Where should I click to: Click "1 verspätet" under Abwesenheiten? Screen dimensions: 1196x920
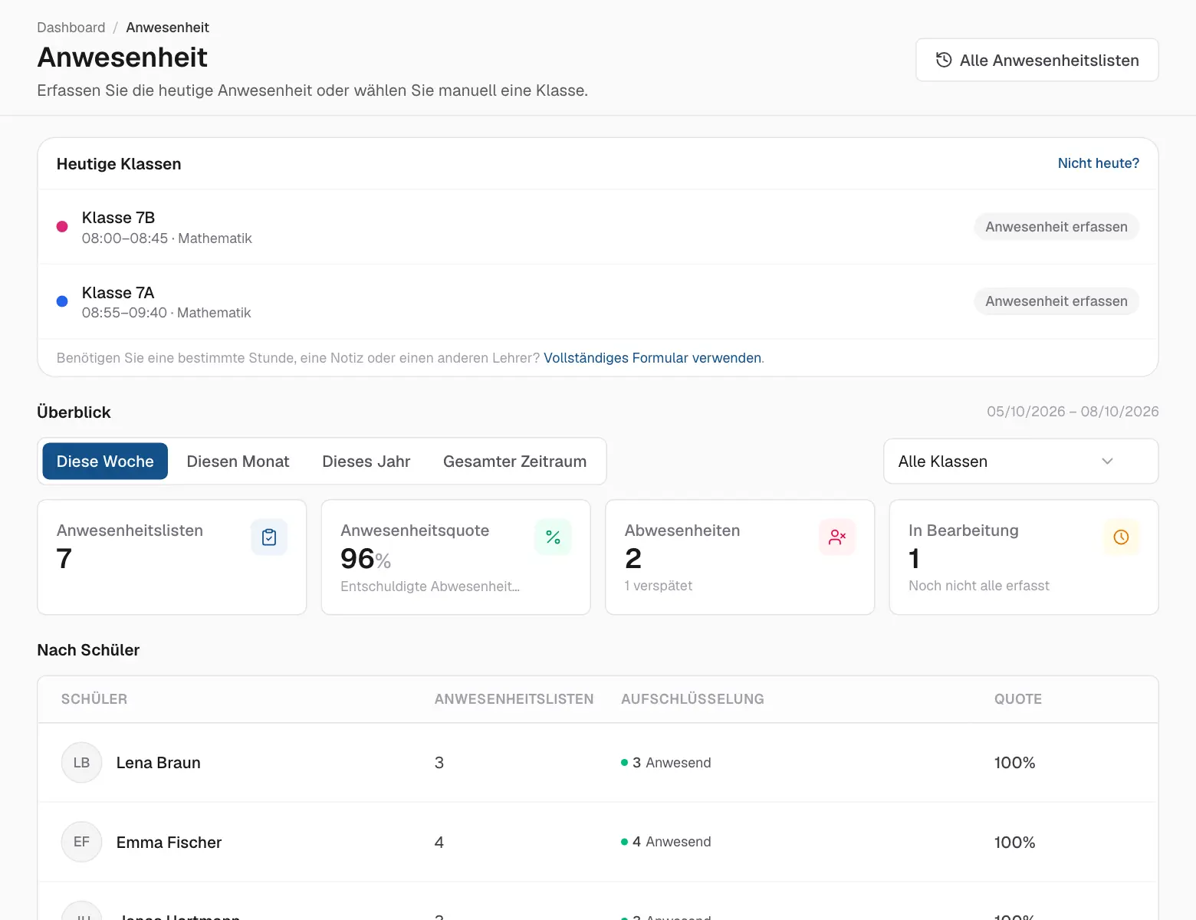(x=659, y=586)
